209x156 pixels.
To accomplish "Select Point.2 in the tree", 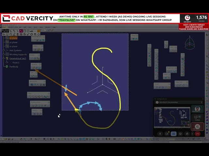I will click(x=16, y=63).
